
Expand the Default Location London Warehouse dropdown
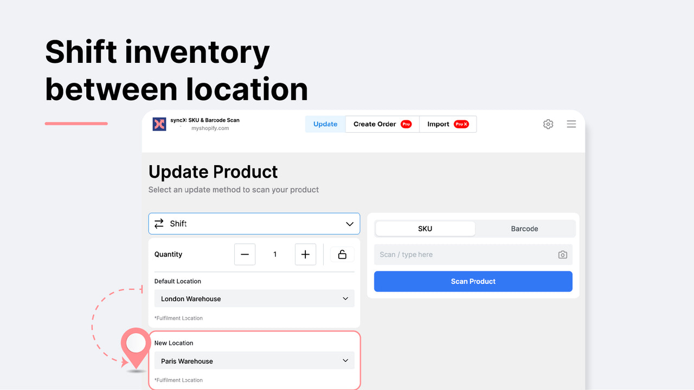click(x=254, y=298)
